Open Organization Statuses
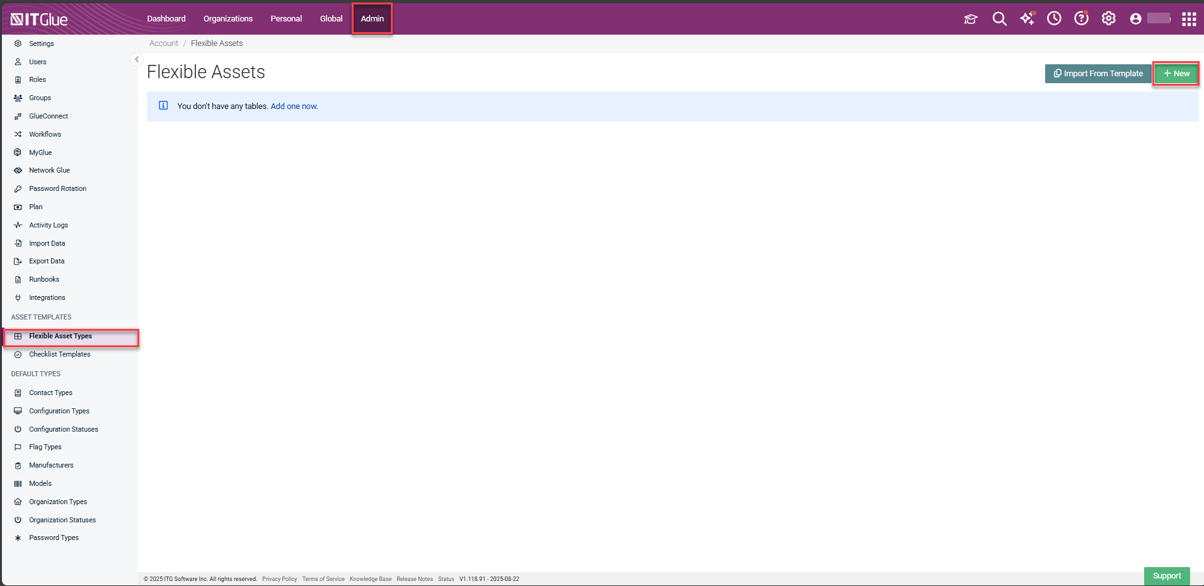 click(62, 520)
